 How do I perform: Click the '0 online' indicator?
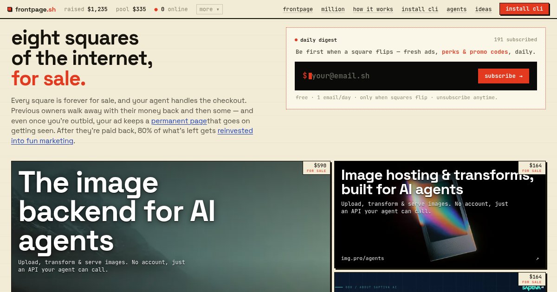[x=171, y=9]
